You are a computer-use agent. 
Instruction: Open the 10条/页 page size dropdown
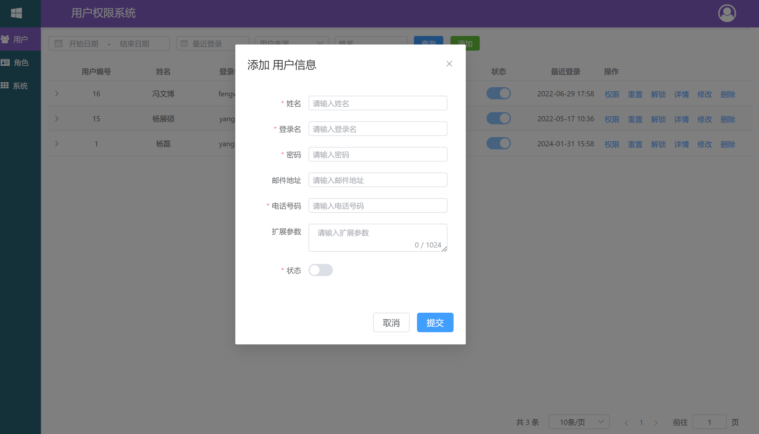(579, 422)
